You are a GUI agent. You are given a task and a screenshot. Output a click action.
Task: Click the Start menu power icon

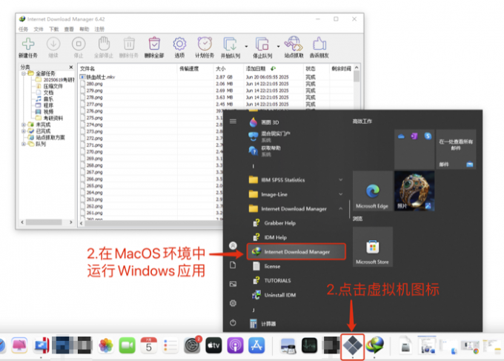233,322
